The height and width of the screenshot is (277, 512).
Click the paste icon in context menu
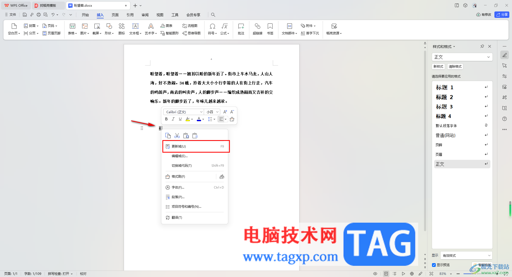pos(186,136)
